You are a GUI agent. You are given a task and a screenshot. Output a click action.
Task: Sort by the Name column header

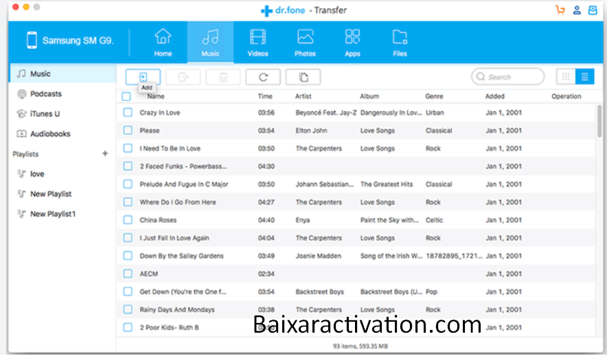click(x=156, y=96)
